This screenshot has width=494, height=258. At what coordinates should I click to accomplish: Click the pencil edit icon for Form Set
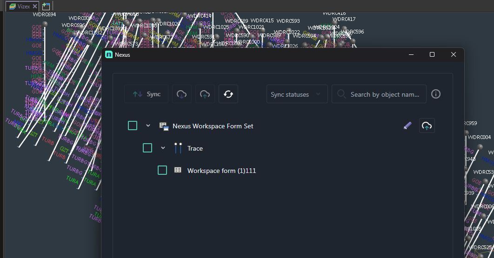[x=407, y=126]
